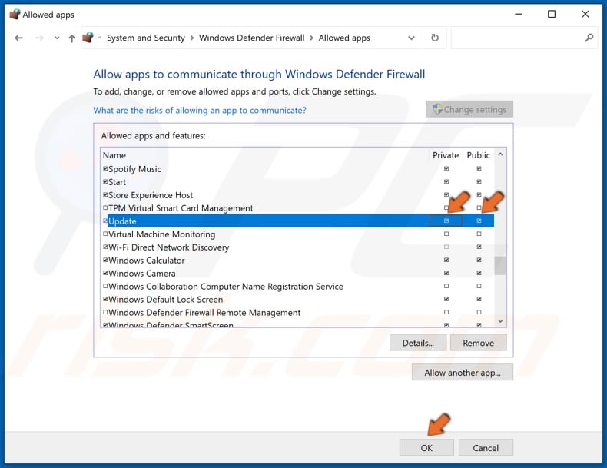Click the list scroll up arrow
607x468 pixels.
(500, 154)
